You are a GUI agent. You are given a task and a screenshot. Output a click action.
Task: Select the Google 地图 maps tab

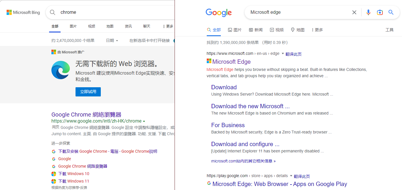[x=297, y=30]
